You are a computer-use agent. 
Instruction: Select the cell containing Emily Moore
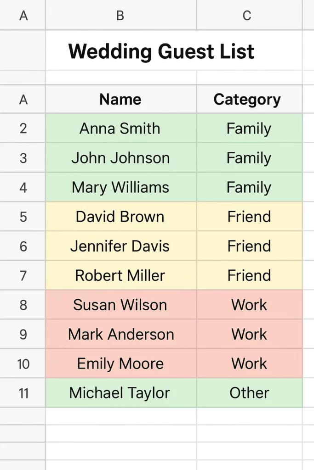120,364
